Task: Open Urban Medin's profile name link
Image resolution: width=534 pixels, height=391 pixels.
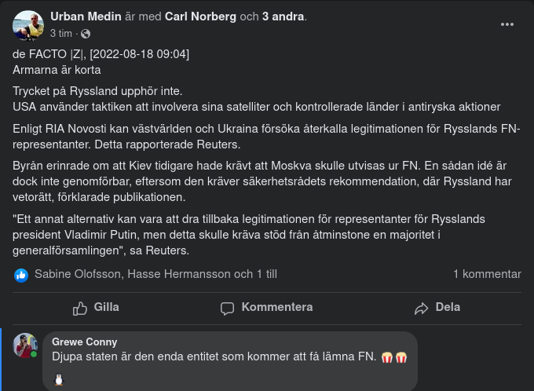Action: (x=83, y=16)
